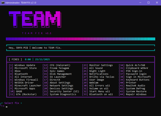The image size is (161, 116).
Task: Pick the Minecraft Launcher fix entry
Action: point(25,86)
